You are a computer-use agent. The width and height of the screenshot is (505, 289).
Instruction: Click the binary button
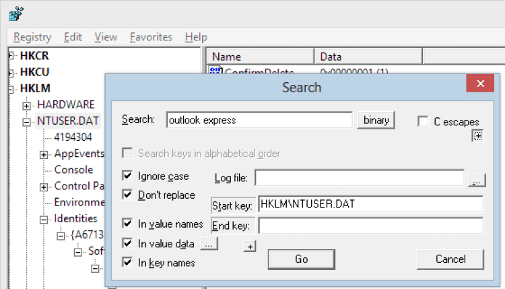pos(376,120)
